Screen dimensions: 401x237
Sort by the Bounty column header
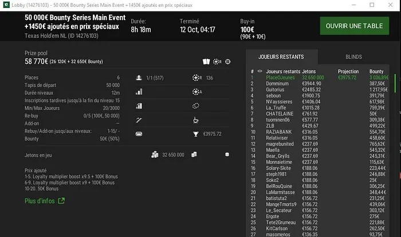[x=376, y=71]
